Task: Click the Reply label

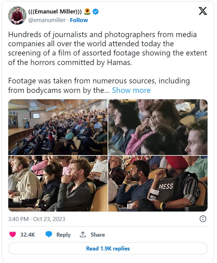Action: click(63, 235)
